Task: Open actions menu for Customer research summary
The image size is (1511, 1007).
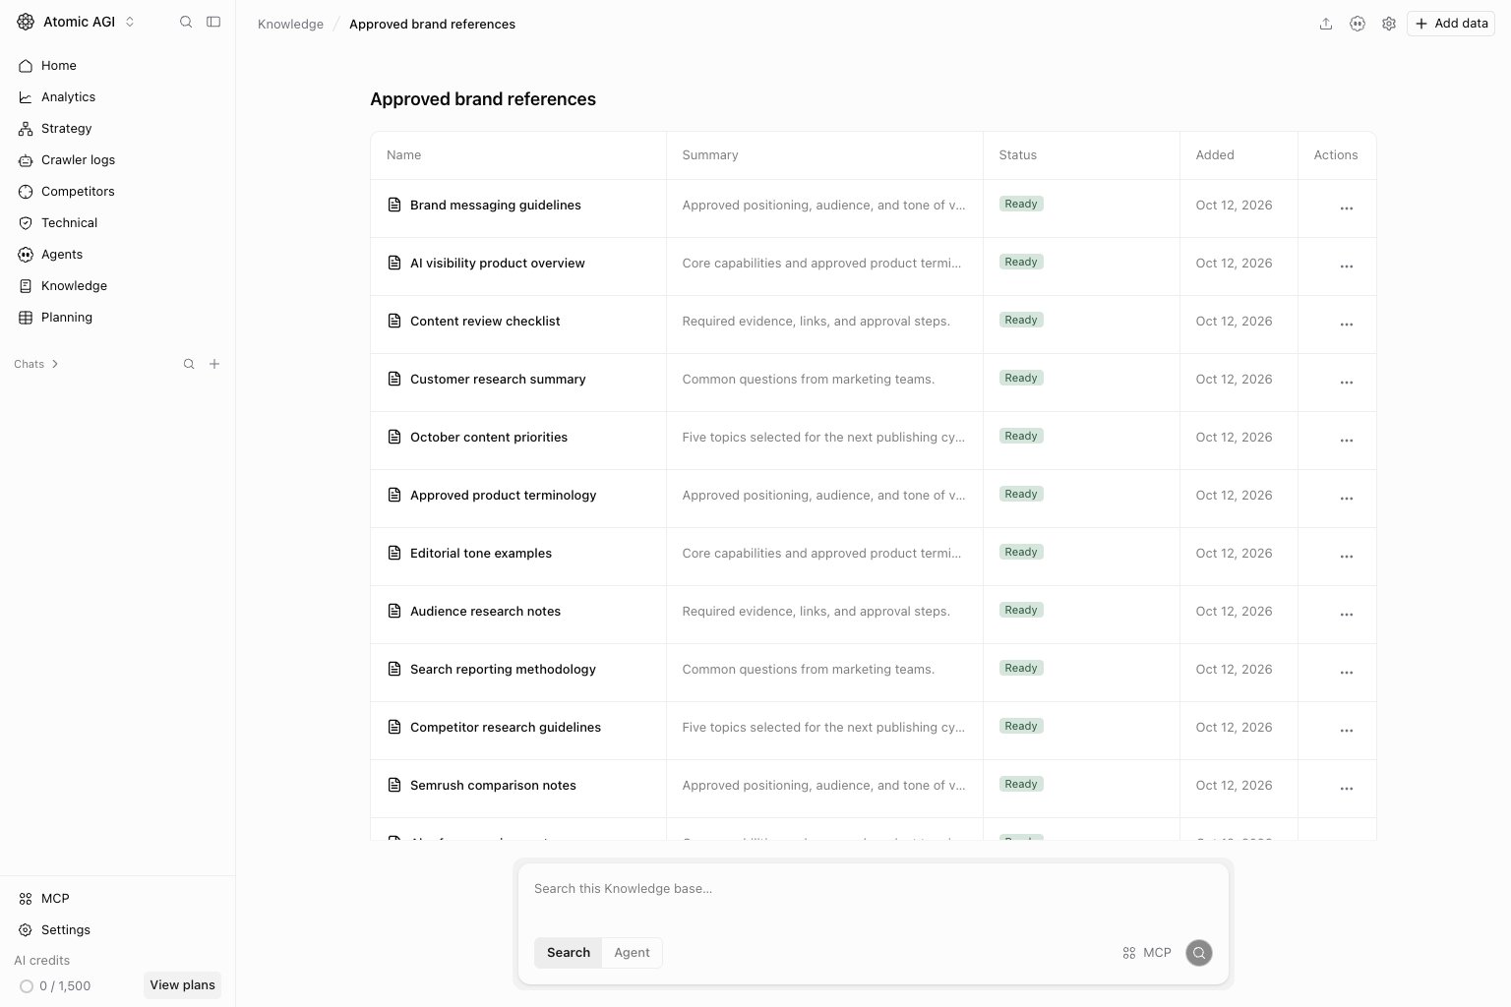Action: click(x=1347, y=383)
